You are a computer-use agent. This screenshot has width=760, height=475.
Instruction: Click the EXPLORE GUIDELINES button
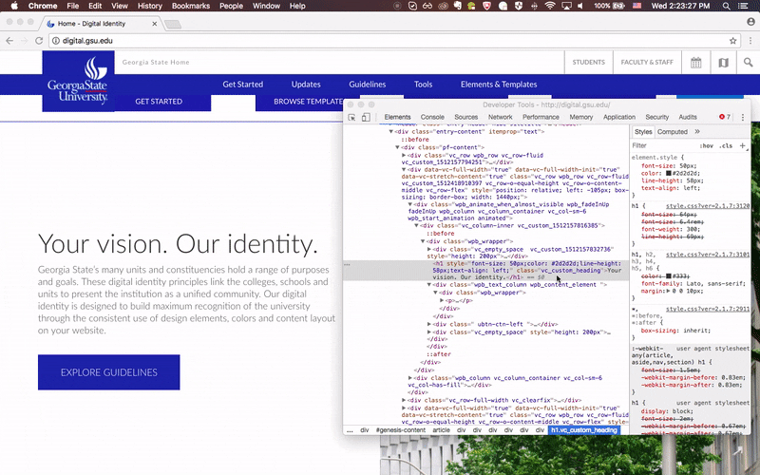pyautogui.click(x=109, y=372)
